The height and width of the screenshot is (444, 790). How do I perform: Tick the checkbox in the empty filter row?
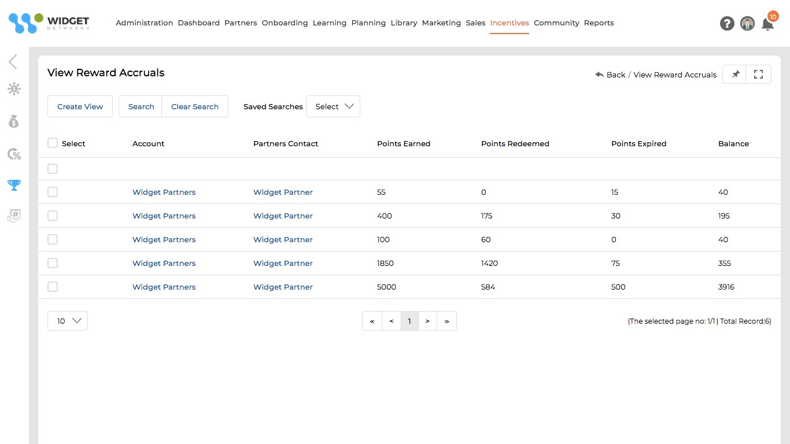(x=53, y=169)
